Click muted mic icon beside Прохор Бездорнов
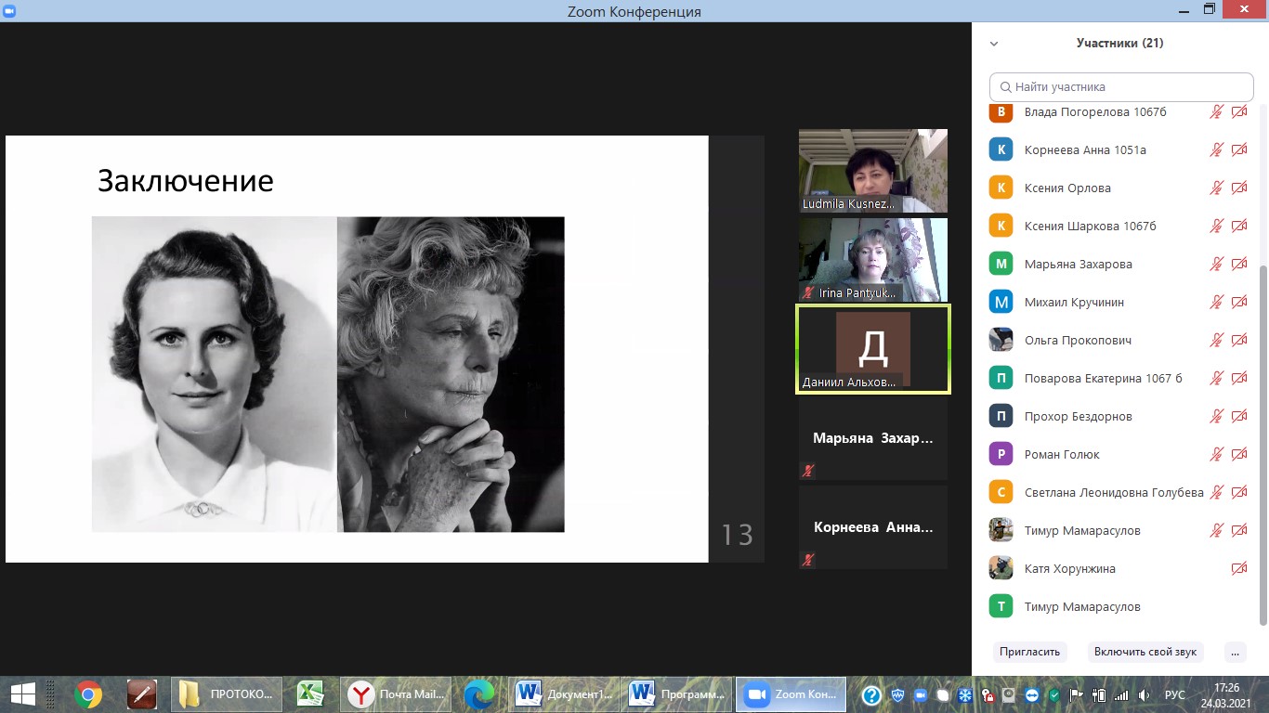Viewport: 1269px width, 713px height. tap(1216, 417)
